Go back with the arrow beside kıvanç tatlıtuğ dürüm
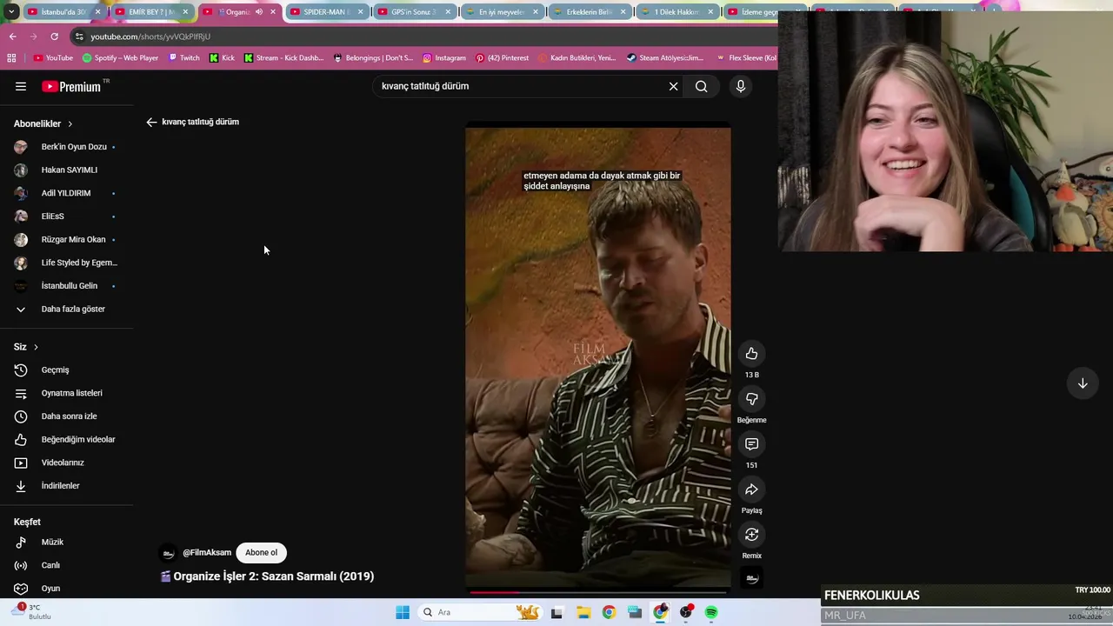1113x626 pixels. (x=151, y=122)
